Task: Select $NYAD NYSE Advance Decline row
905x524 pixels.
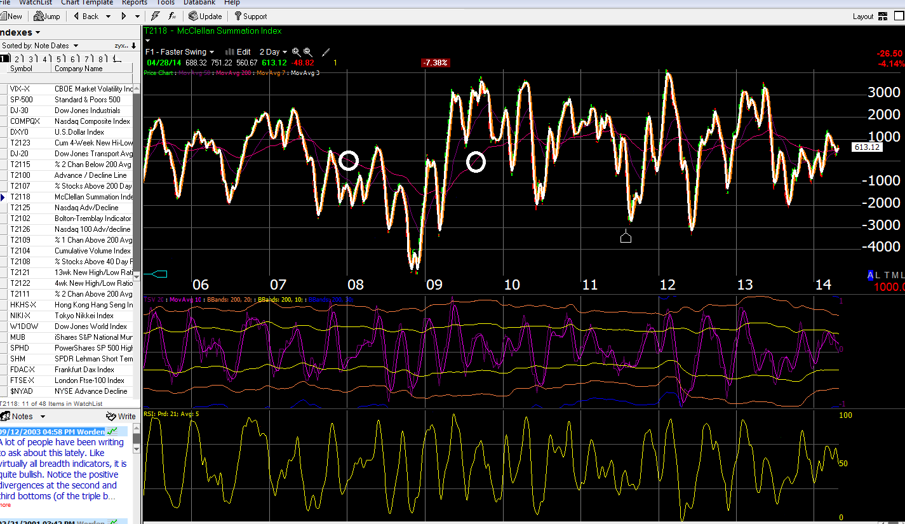Action: click(x=67, y=391)
